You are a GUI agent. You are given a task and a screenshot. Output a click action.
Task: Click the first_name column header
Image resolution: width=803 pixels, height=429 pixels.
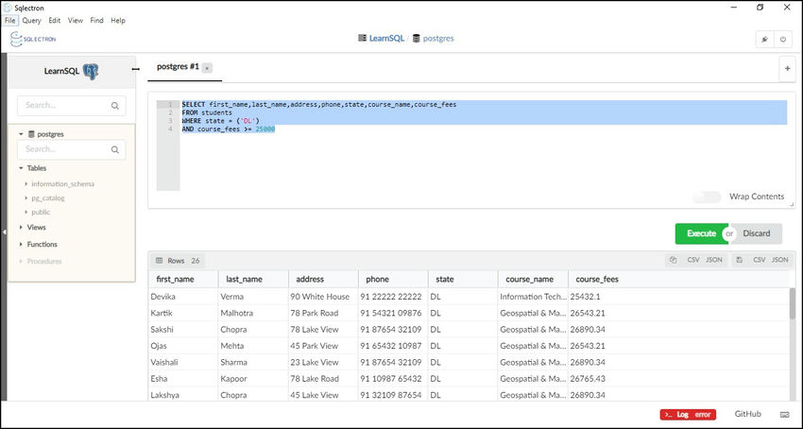183,280
